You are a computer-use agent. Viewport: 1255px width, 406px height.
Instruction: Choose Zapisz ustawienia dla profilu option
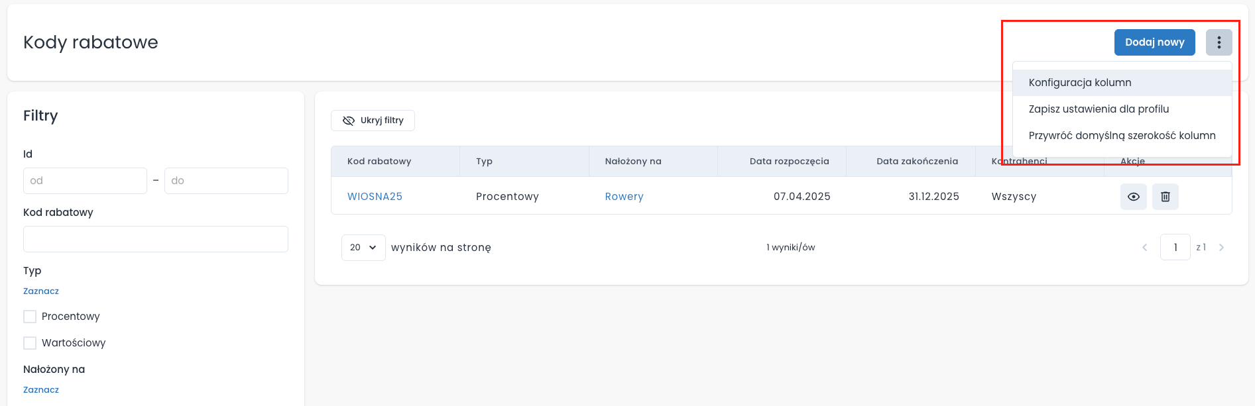[1098, 109]
